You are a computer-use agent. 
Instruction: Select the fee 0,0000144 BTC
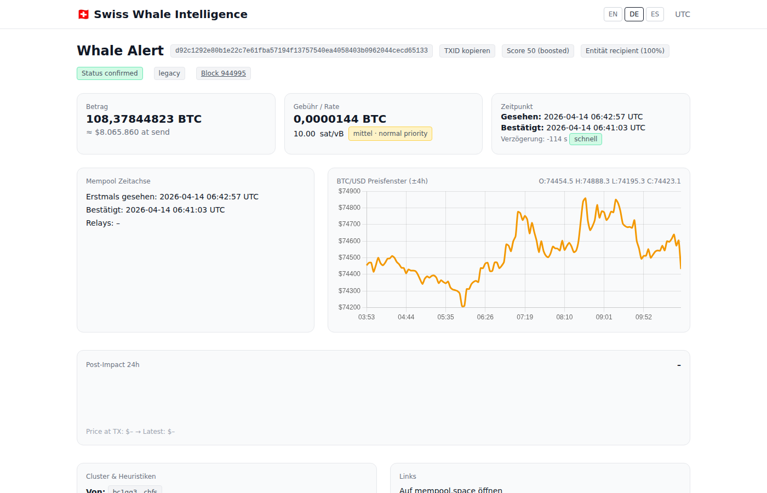click(340, 119)
